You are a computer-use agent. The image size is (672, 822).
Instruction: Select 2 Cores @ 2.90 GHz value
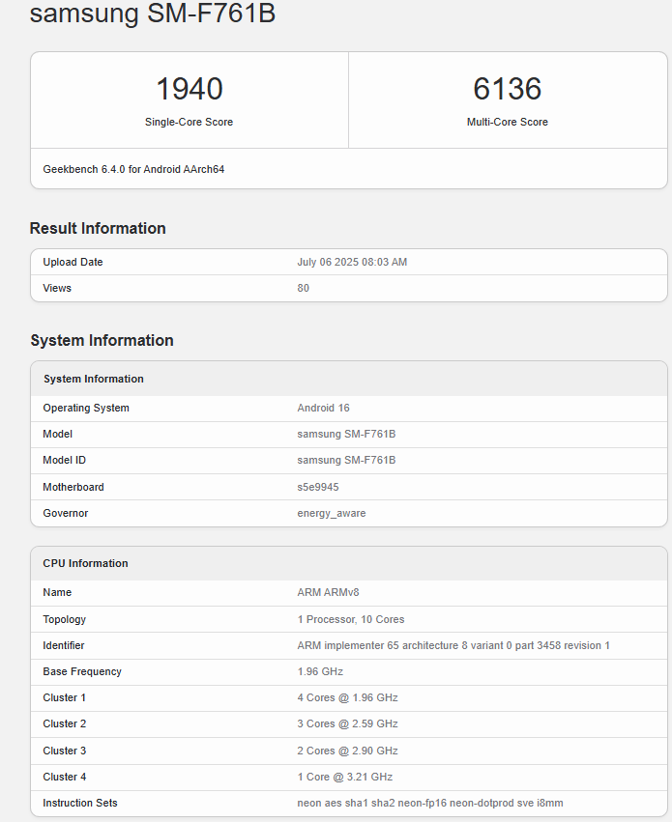tap(348, 751)
